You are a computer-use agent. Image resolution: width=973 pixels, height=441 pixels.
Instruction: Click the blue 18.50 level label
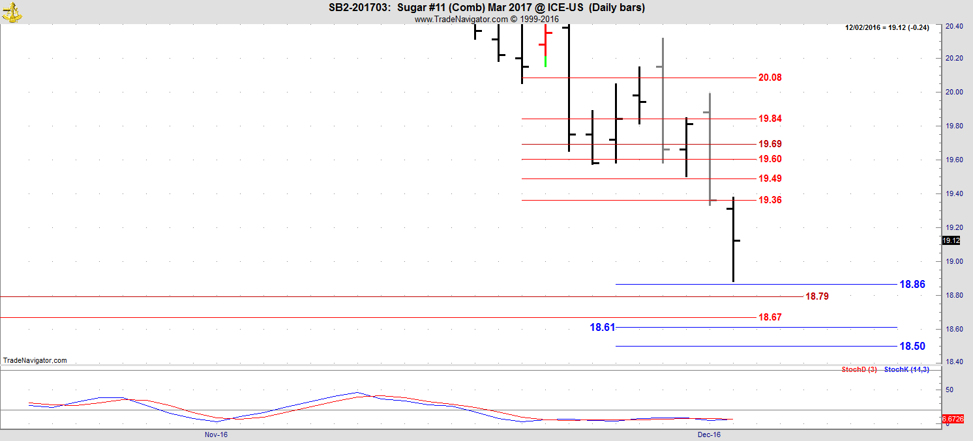pyautogui.click(x=912, y=347)
